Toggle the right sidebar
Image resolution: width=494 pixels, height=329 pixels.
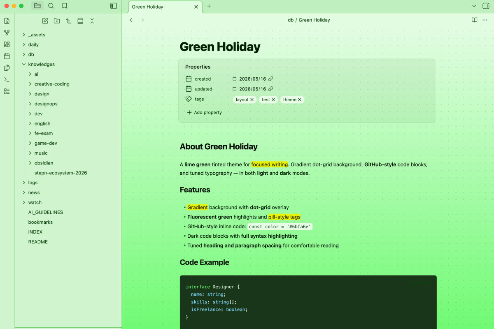tap(486, 6)
